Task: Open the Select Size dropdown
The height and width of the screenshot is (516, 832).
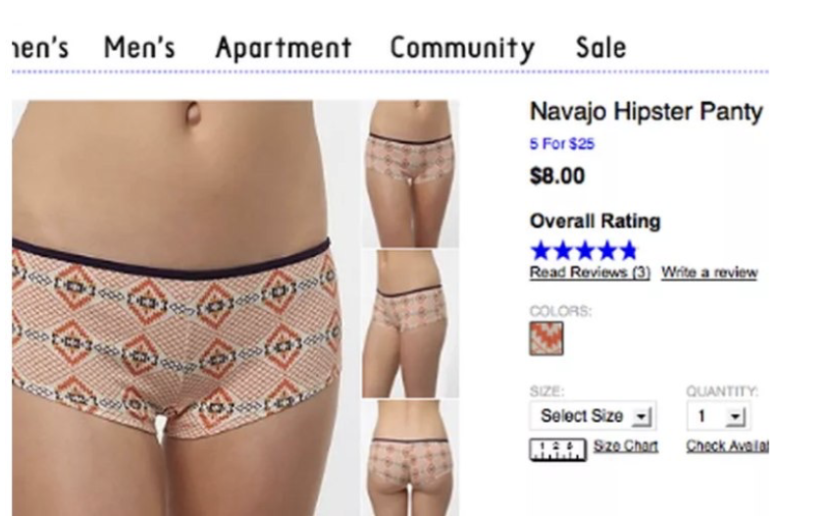Action: coord(594,416)
